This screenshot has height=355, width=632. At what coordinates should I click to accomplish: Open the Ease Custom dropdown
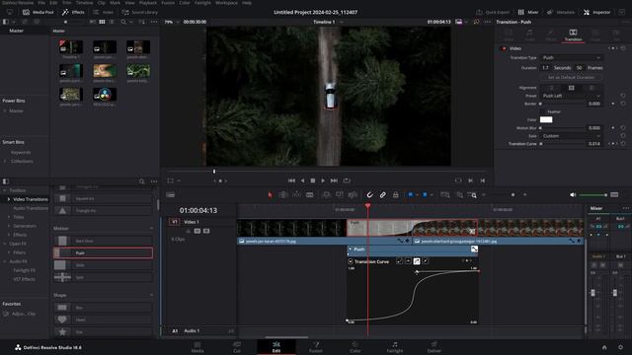point(571,136)
